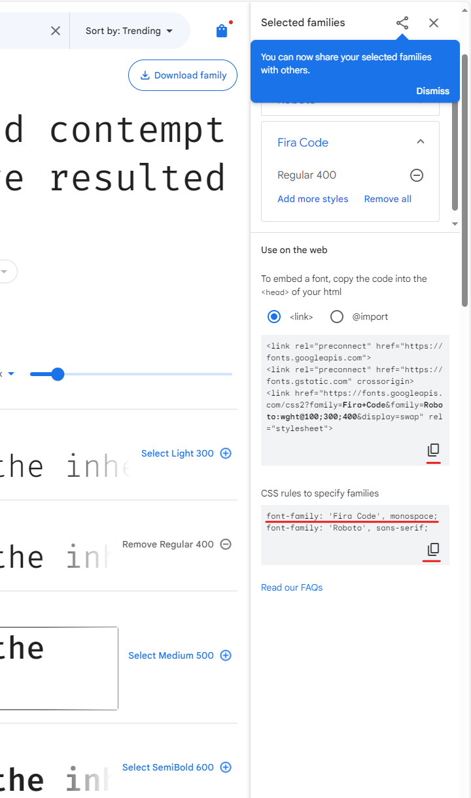This screenshot has width=471, height=798.
Task: Click the Medium 500 preview text box
Action: point(59,668)
